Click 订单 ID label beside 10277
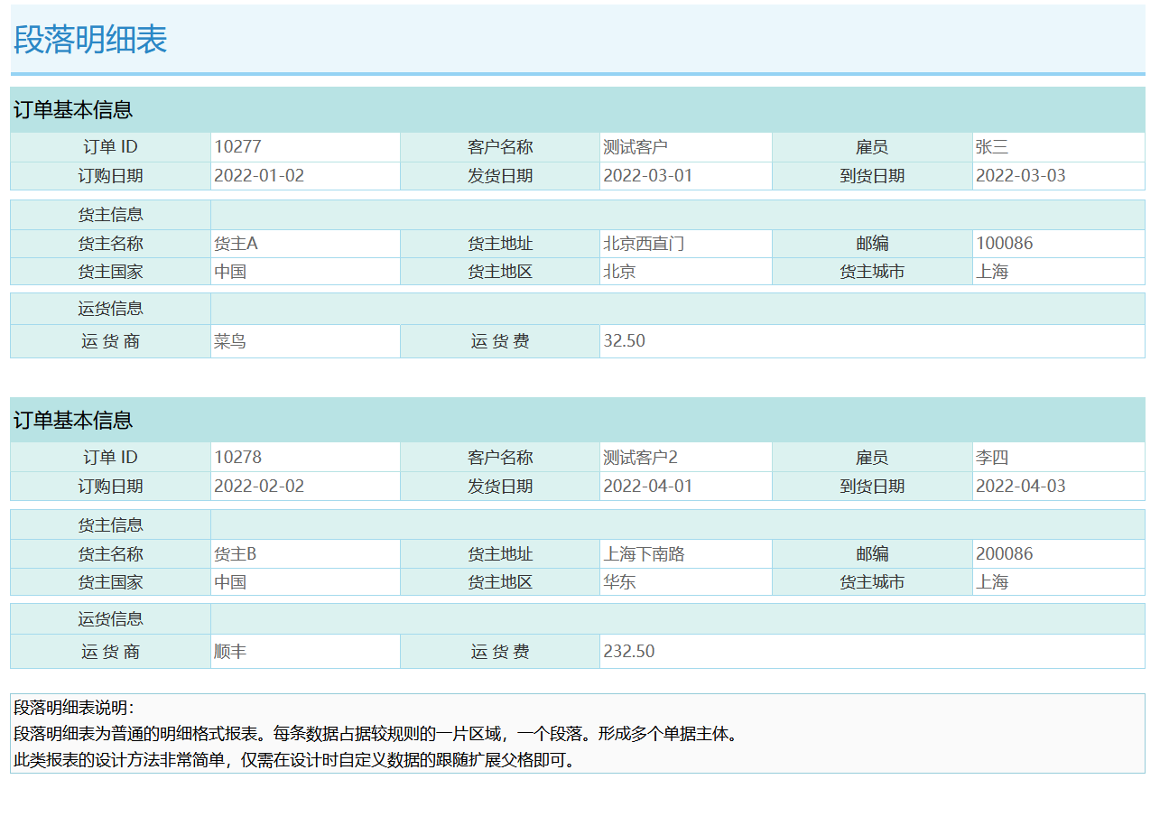Viewport: 1169px width, 835px height. point(110,146)
